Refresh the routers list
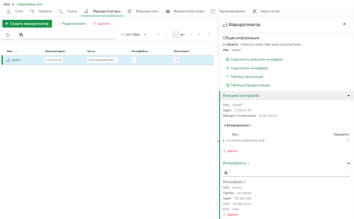This screenshot has height=219, width=354. pyautogui.click(x=8, y=35)
